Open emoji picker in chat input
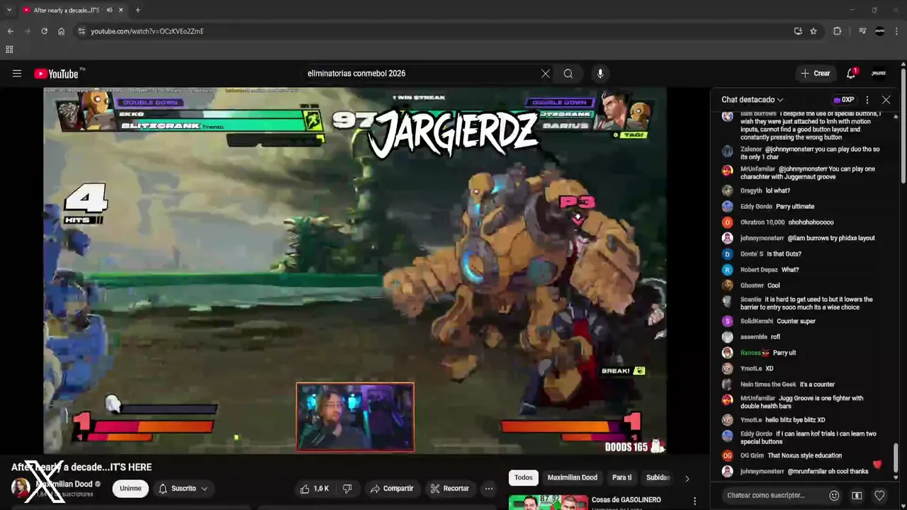This screenshot has width=907, height=510. (834, 496)
